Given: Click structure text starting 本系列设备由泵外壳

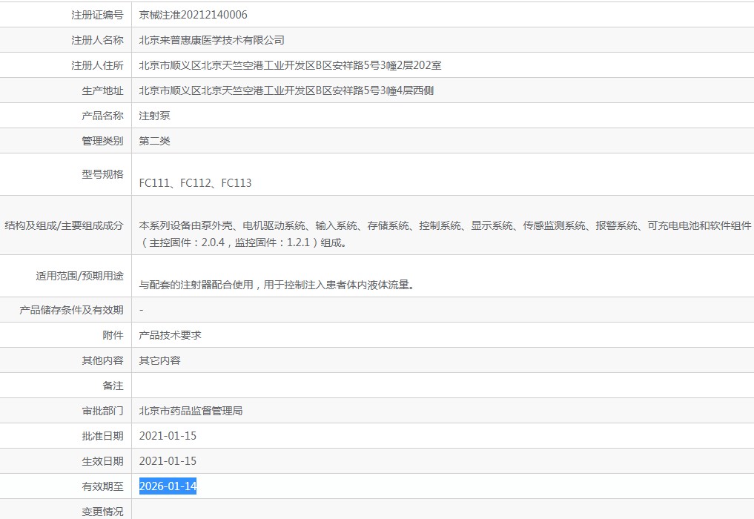Looking at the screenshot, I should [x=445, y=225].
